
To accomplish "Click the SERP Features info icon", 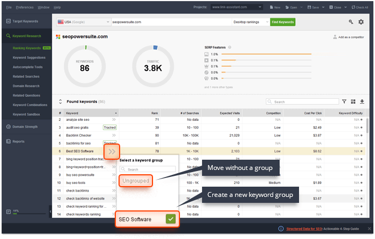I will 230,47.
